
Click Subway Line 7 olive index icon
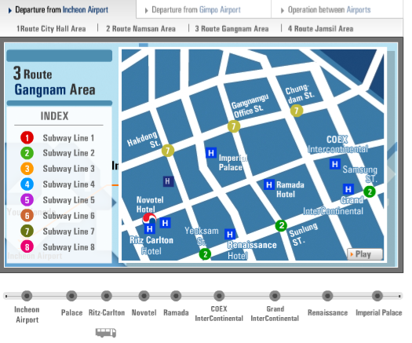point(27,232)
